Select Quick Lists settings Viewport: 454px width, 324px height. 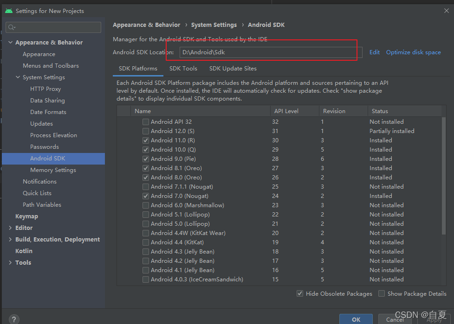pos(37,193)
